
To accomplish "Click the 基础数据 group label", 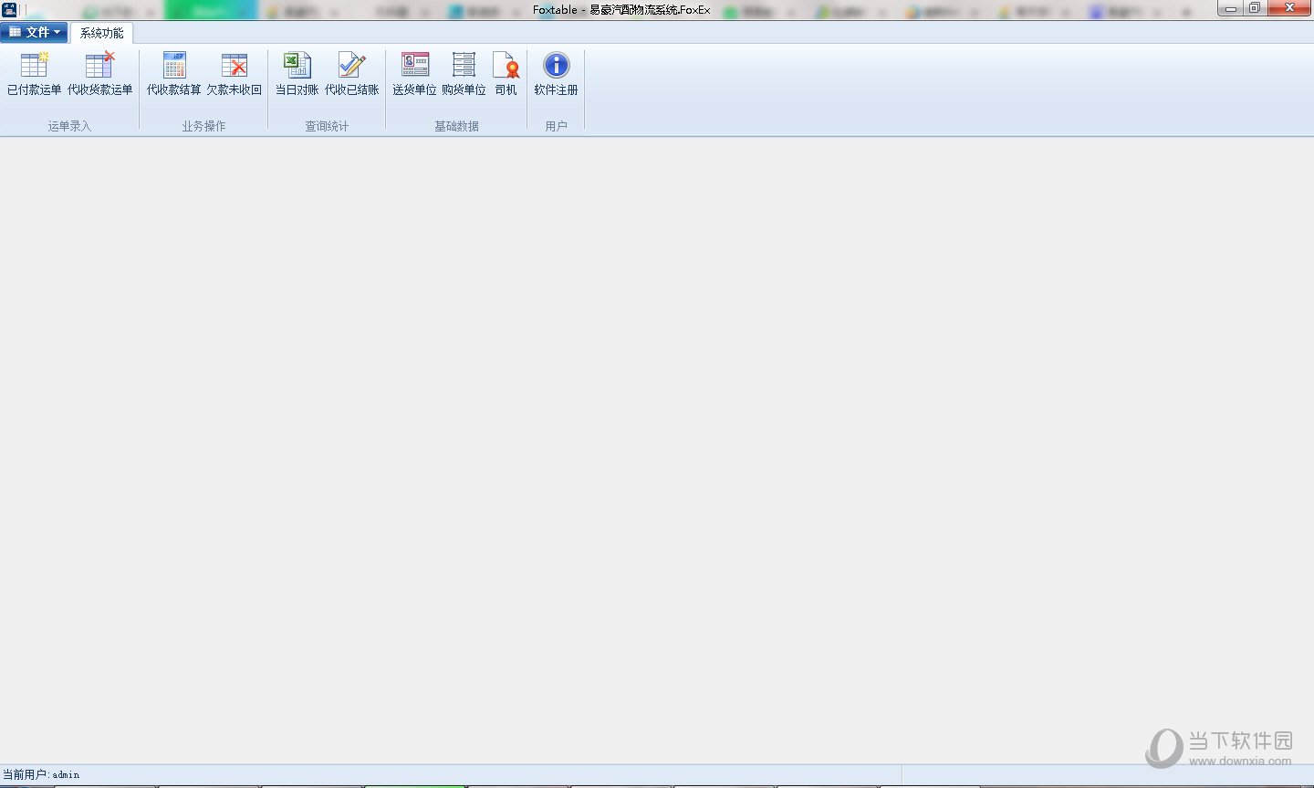I will pyautogui.click(x=456, y=126).
